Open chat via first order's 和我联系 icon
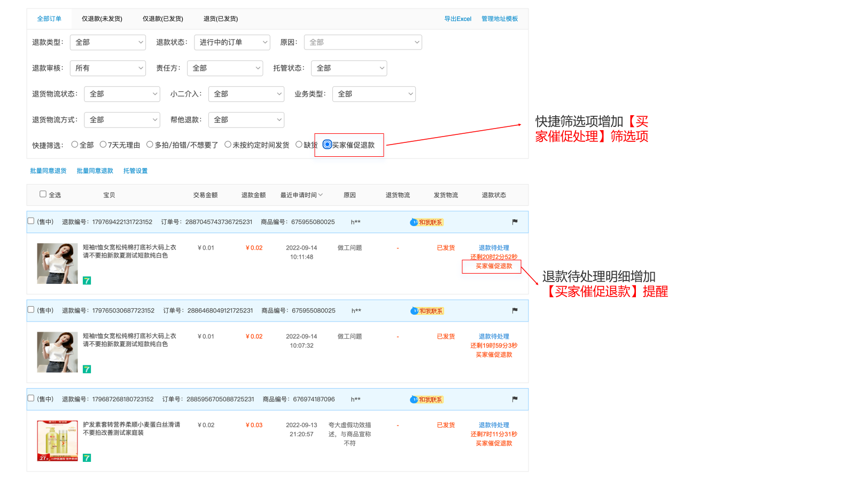The height and width of the screenshot is (480, 855). click(426, 222)
